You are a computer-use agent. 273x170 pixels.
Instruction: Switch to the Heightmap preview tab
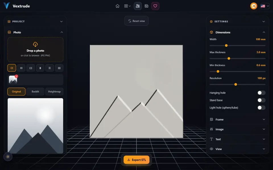point(54,92)
